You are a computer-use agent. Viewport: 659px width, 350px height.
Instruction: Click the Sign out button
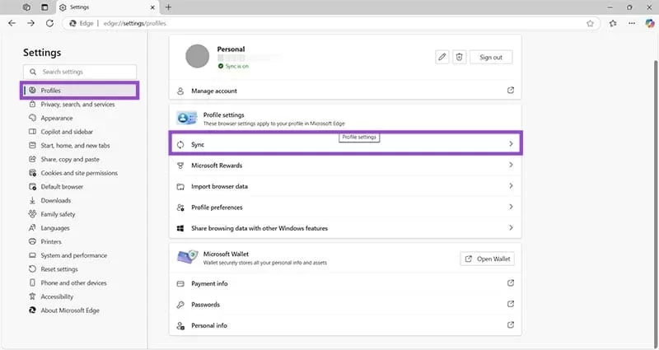pos(491,57)
